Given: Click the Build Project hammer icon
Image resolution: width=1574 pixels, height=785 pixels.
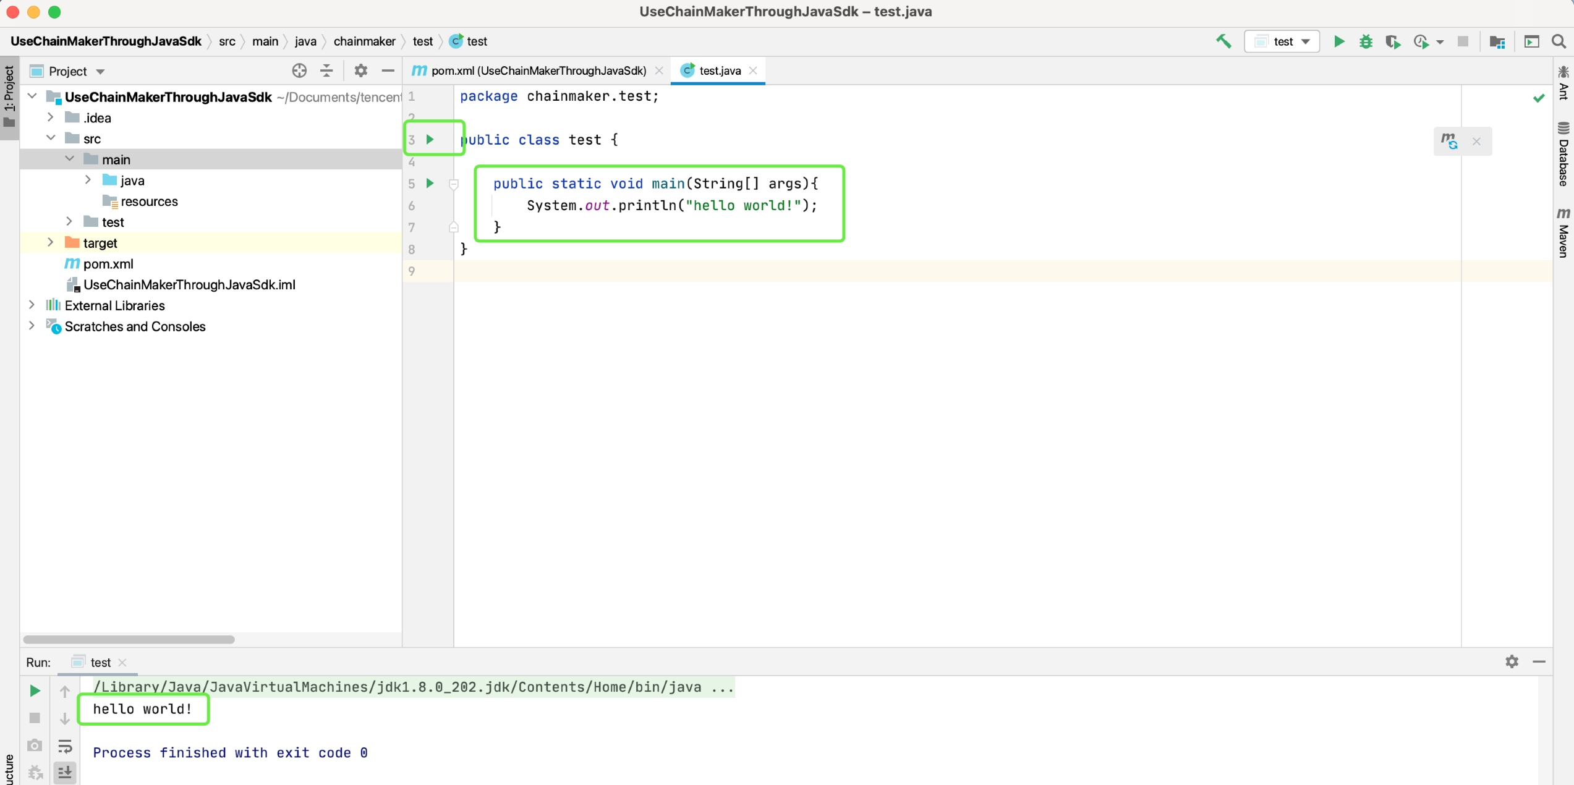Looking at the screenshot, I should [x=1223, y=41].
